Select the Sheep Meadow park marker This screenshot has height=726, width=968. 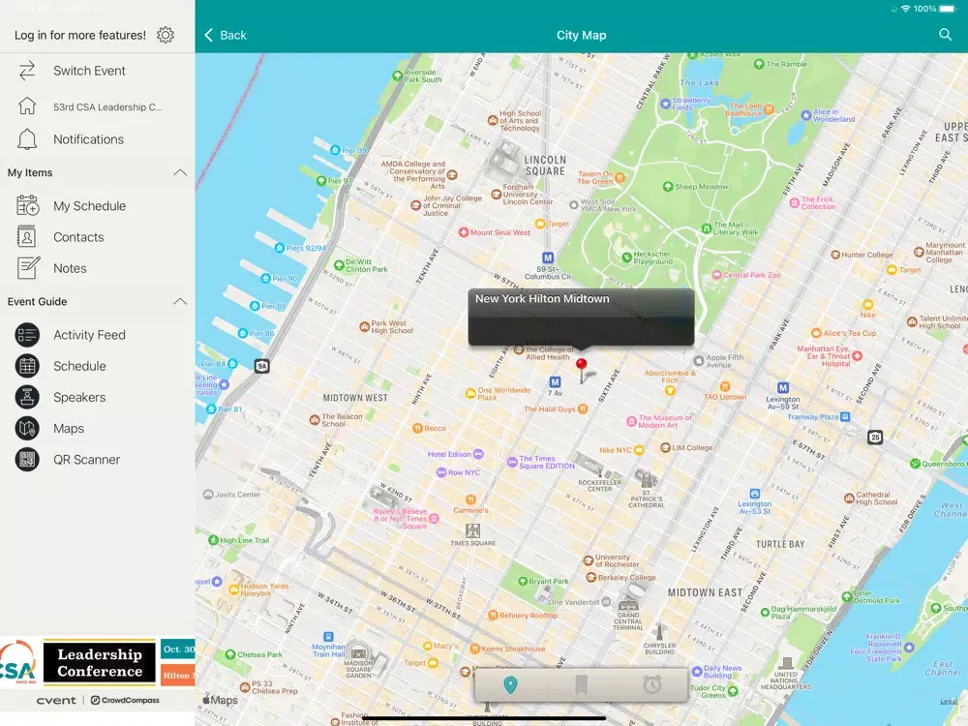667,187
